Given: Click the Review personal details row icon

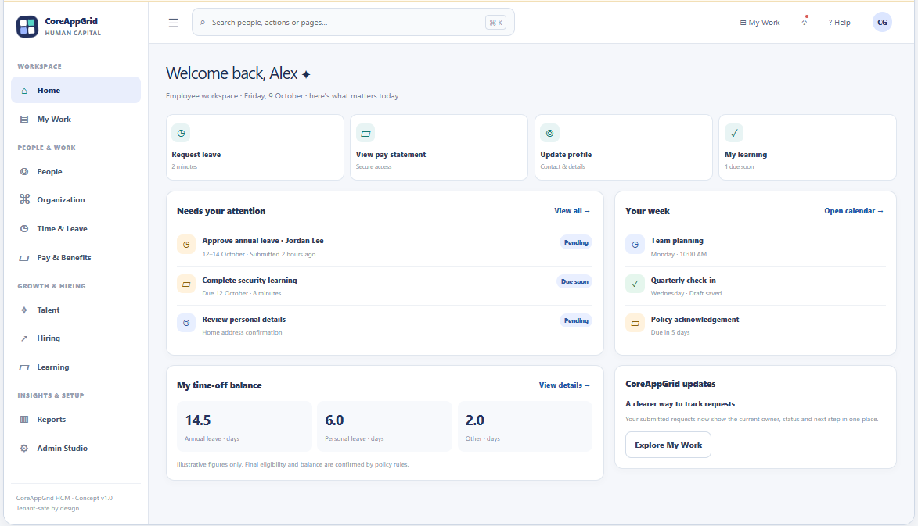Looking at the screenshot, I should [186, 323].
